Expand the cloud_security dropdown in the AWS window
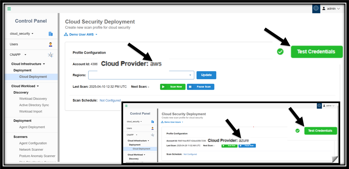This screenshot has height=169, width=349. pyautogui.click(x=22, y=34)
